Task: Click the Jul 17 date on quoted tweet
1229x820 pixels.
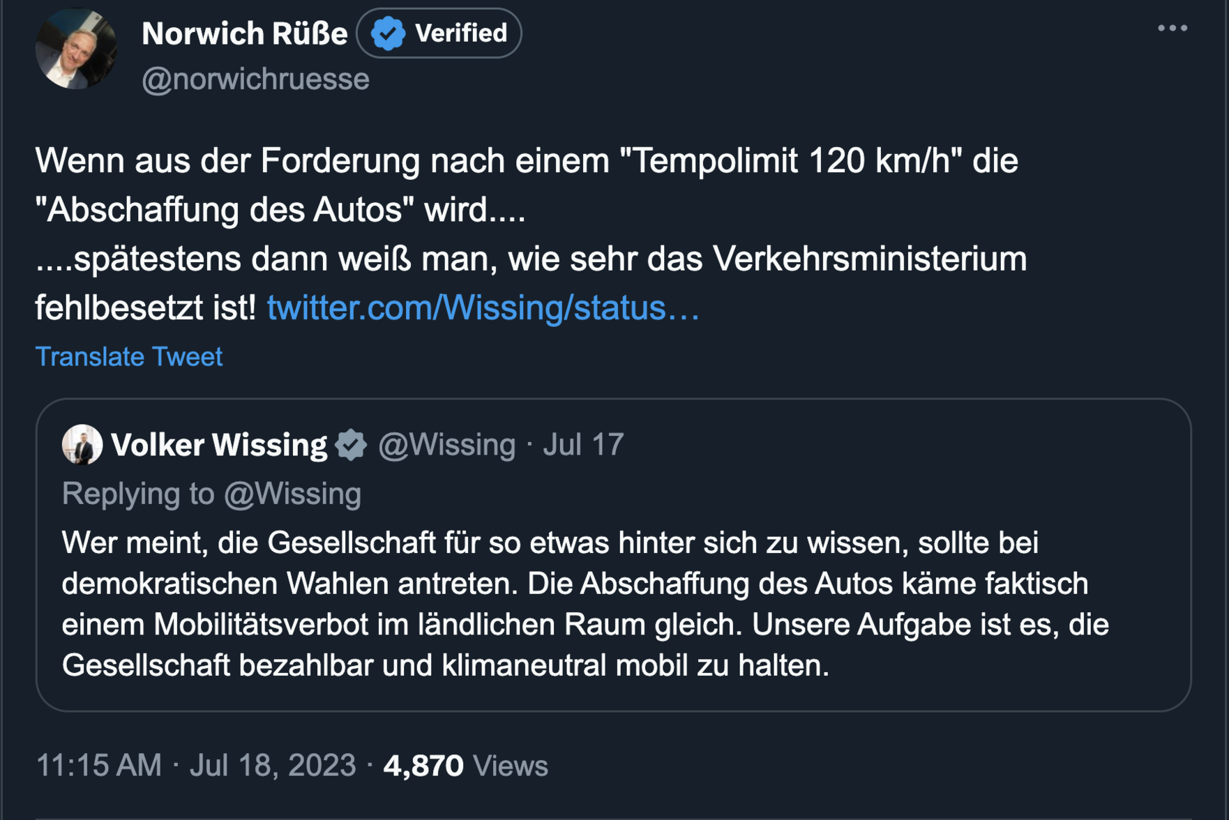Action: coord(583,445)
